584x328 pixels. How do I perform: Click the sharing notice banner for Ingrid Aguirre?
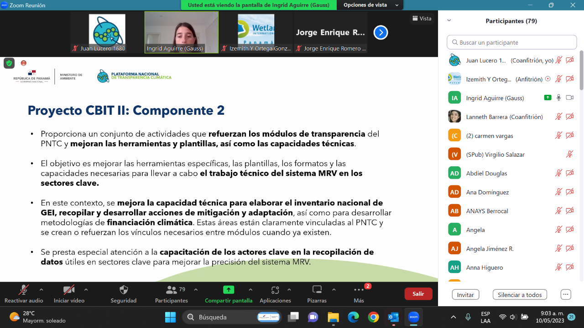[x=259, y=5]
